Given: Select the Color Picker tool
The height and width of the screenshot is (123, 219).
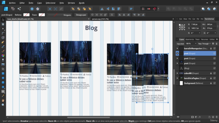Looking at the screenshot, I should tap(3, 96).
